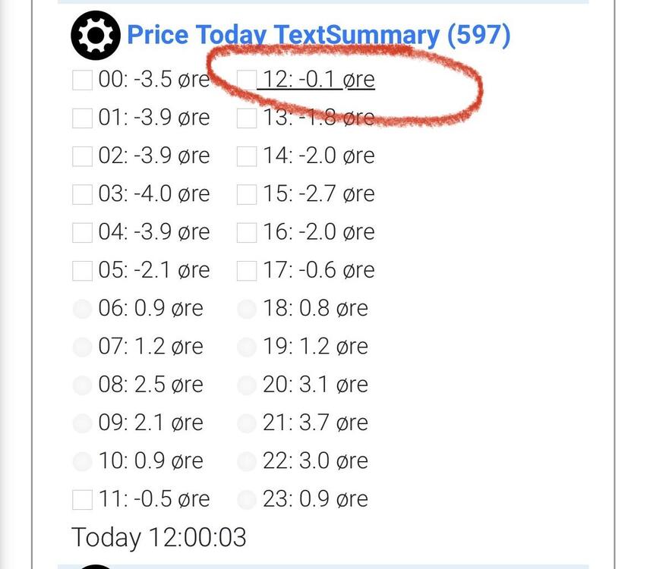Click the 20: 3.1 øre price entry

(x=315, y=385)
